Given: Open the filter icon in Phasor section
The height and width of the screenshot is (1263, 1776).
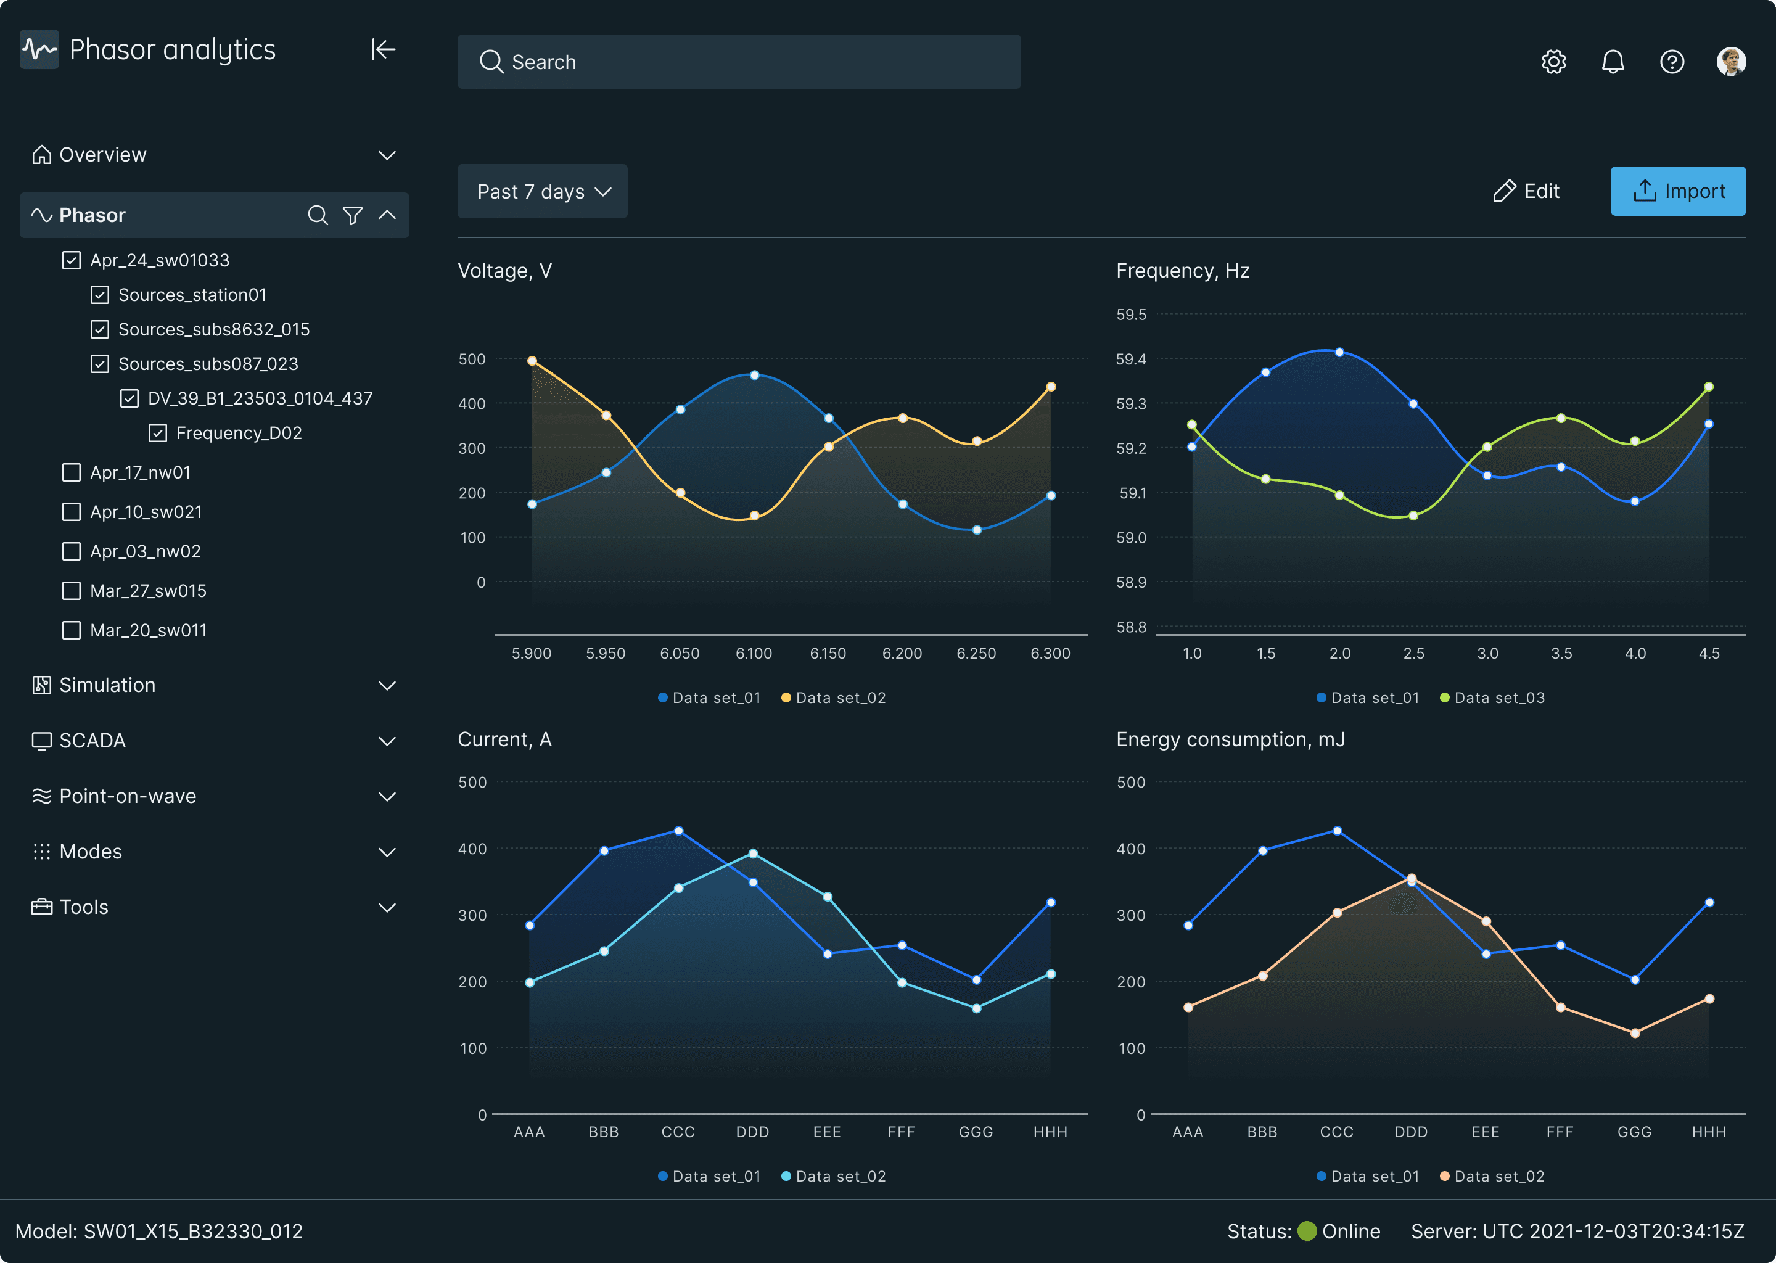Looking at the screenshot, I should pyautogui.click(x=352, y=215).
